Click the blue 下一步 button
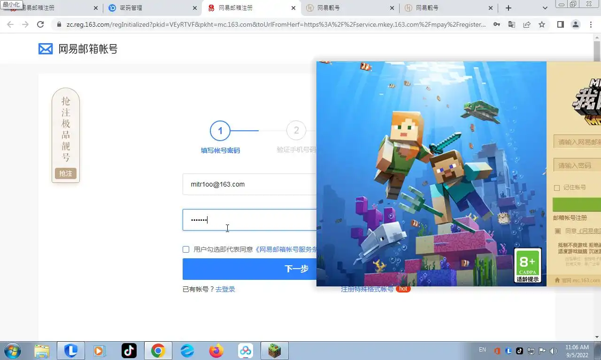The height and width of the screenshot is (360, 601). click(249, 269)
